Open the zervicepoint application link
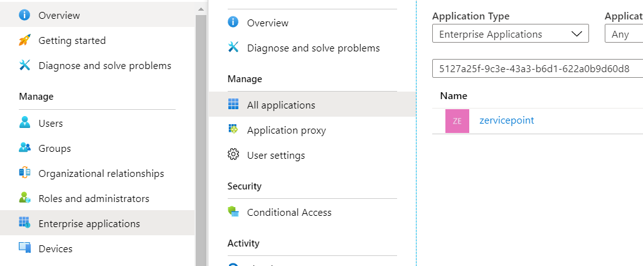This screenshot has height=266, width=643. tap(506, 120)
